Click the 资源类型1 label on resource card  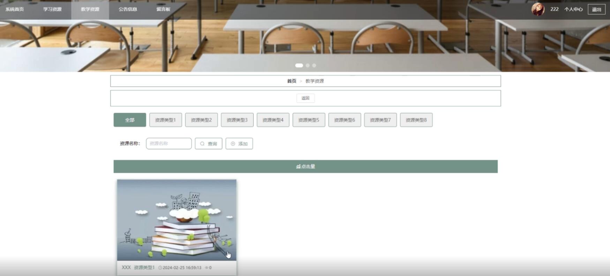click(x=144, y=268)
